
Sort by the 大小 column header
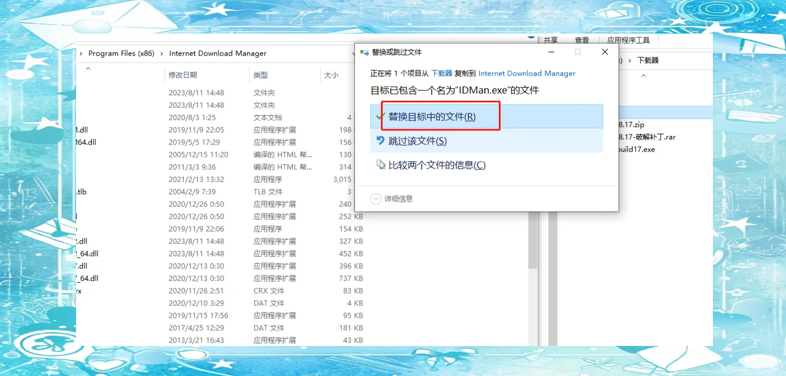[331, 75]
